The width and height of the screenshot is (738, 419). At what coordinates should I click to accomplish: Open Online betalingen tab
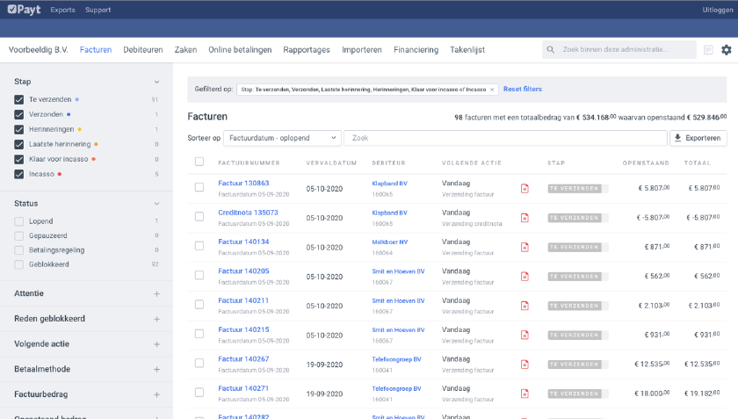(240, 50)
